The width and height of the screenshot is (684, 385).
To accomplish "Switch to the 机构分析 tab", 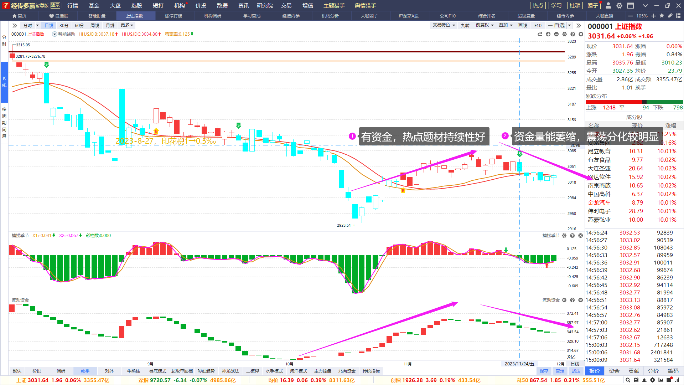I will tap(330, 16).
